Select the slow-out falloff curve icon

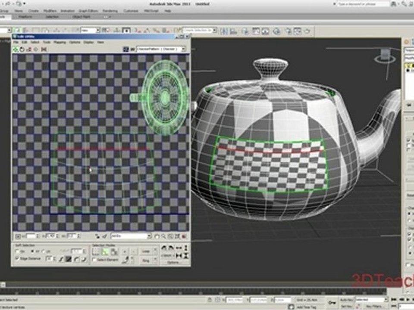pos(76,259)
